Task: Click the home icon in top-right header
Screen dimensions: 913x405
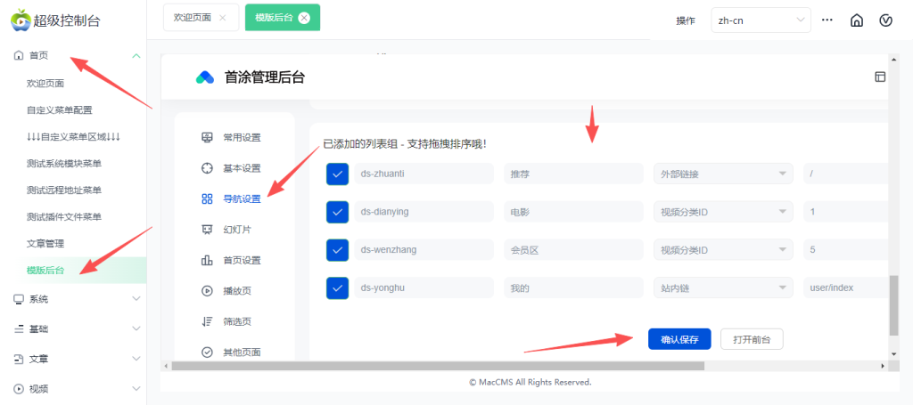Action: point(857,20)
